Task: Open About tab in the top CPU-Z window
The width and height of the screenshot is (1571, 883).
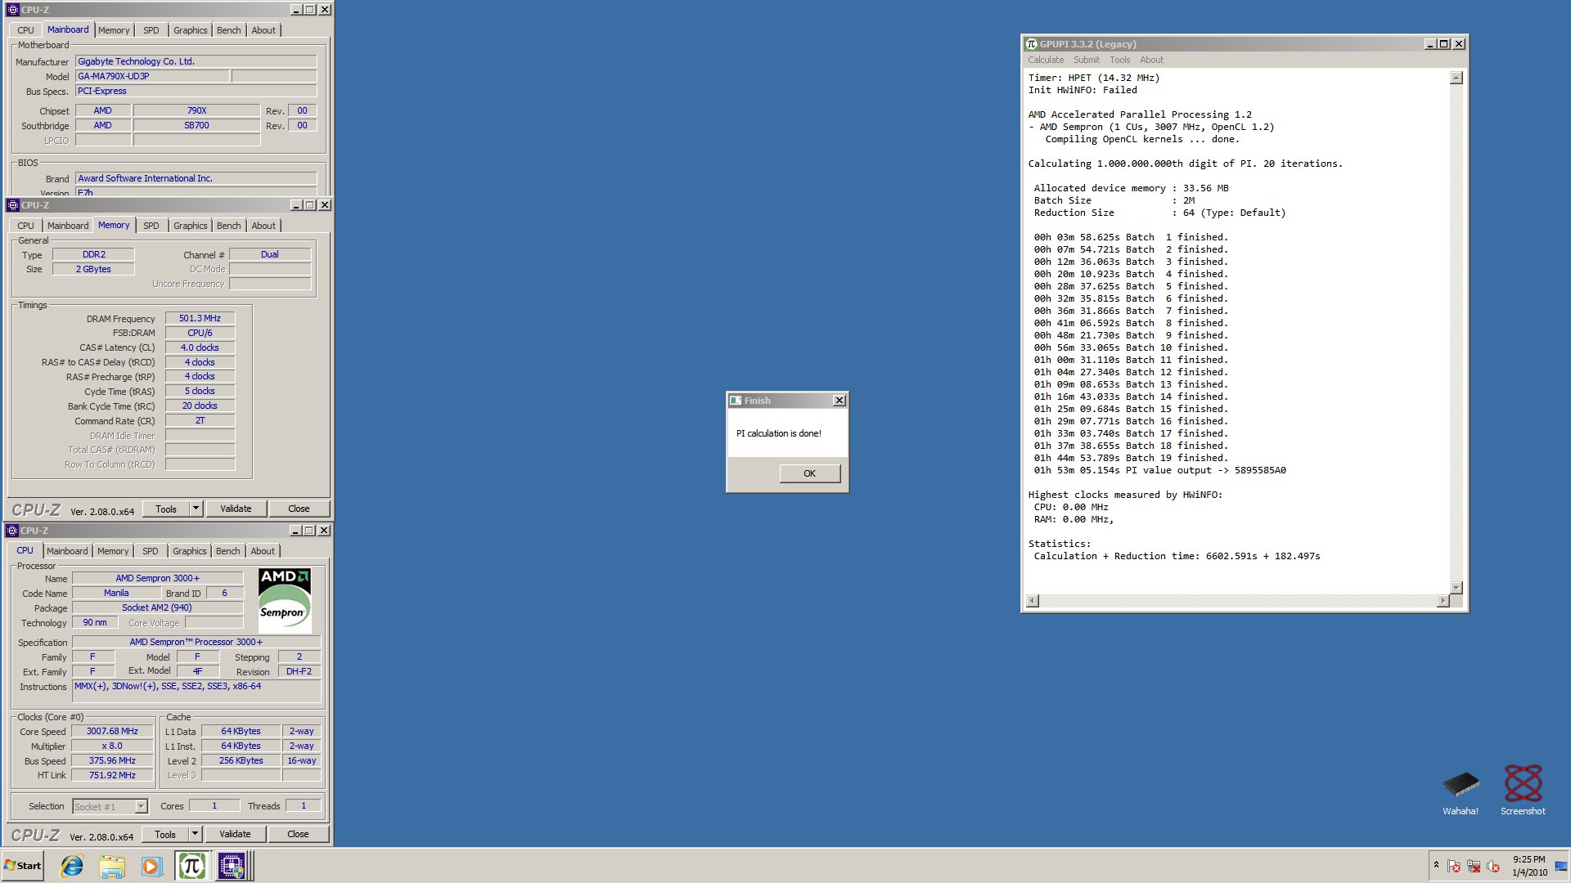Action: pyautogui.click(x=263, y=30)
